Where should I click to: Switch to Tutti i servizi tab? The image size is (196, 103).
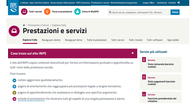tap(118, 40)
